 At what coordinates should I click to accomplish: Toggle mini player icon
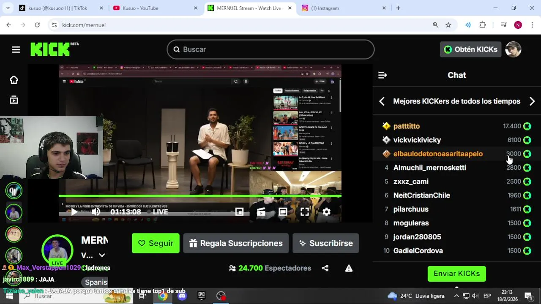(x=239, y=212)
